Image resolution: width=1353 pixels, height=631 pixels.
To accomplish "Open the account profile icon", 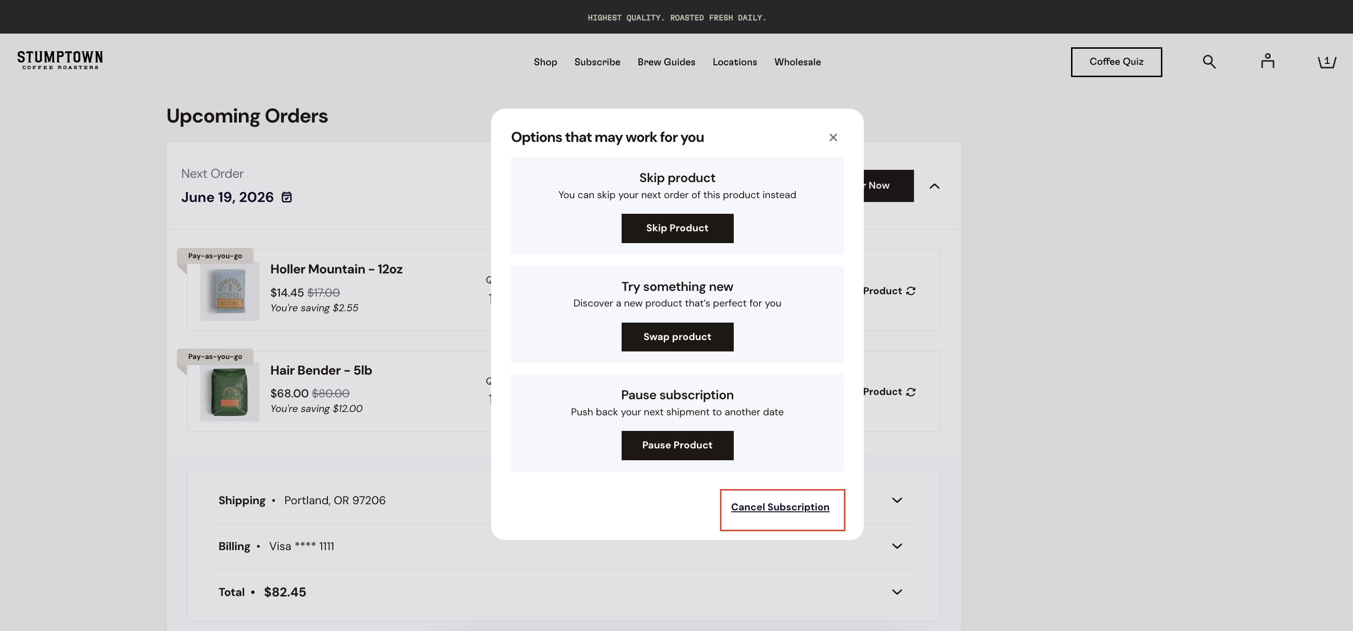I will pyautogui.click(x=1267, y=61).
